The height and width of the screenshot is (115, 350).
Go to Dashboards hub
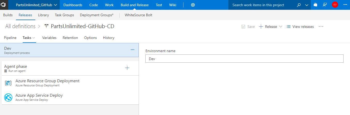pos(73,5)
